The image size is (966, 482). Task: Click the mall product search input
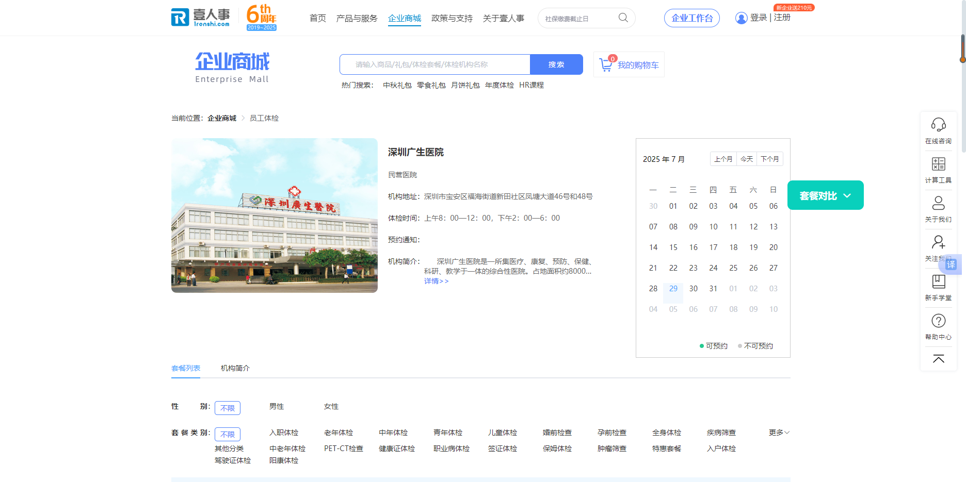(x=435, y=64)
